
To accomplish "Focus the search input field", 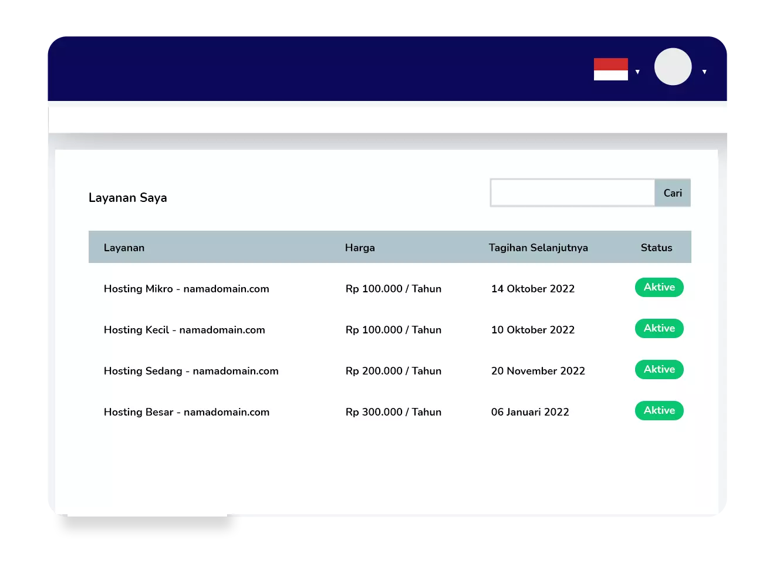I will (573, 193).
